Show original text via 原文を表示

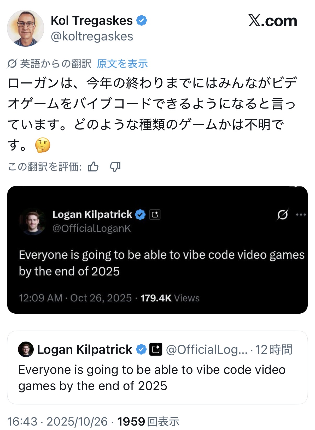(x=122, y=64)
